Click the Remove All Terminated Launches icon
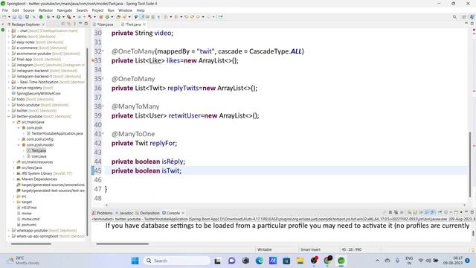 click(396, 212)
